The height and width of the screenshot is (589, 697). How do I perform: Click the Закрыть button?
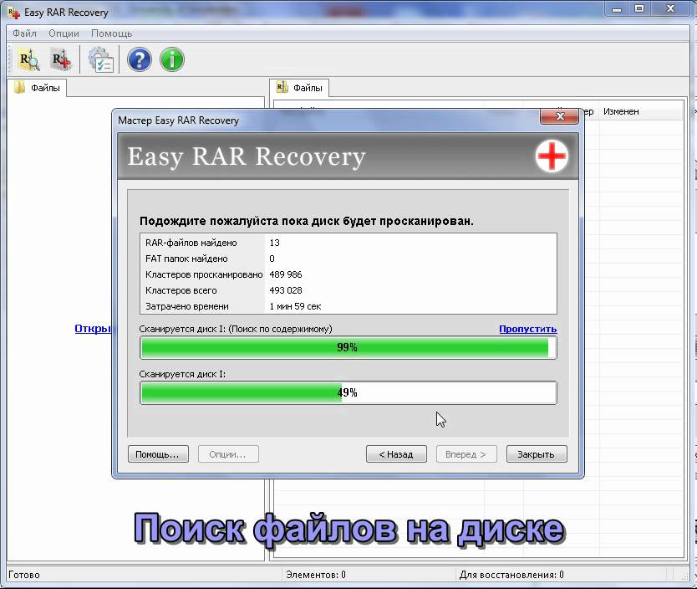tap(536, 454)
